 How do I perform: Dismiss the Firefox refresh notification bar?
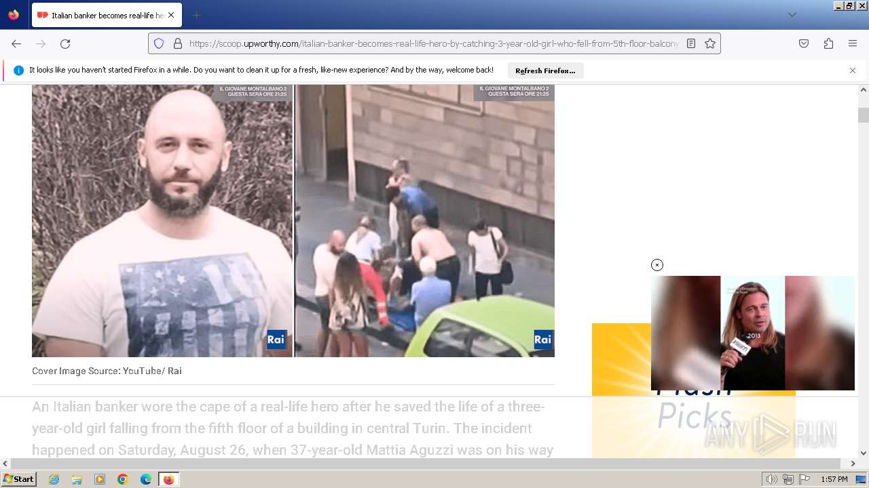point(853,70)
